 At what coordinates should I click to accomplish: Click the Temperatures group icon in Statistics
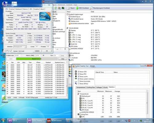pyautogui.click(x=79, y=94)
